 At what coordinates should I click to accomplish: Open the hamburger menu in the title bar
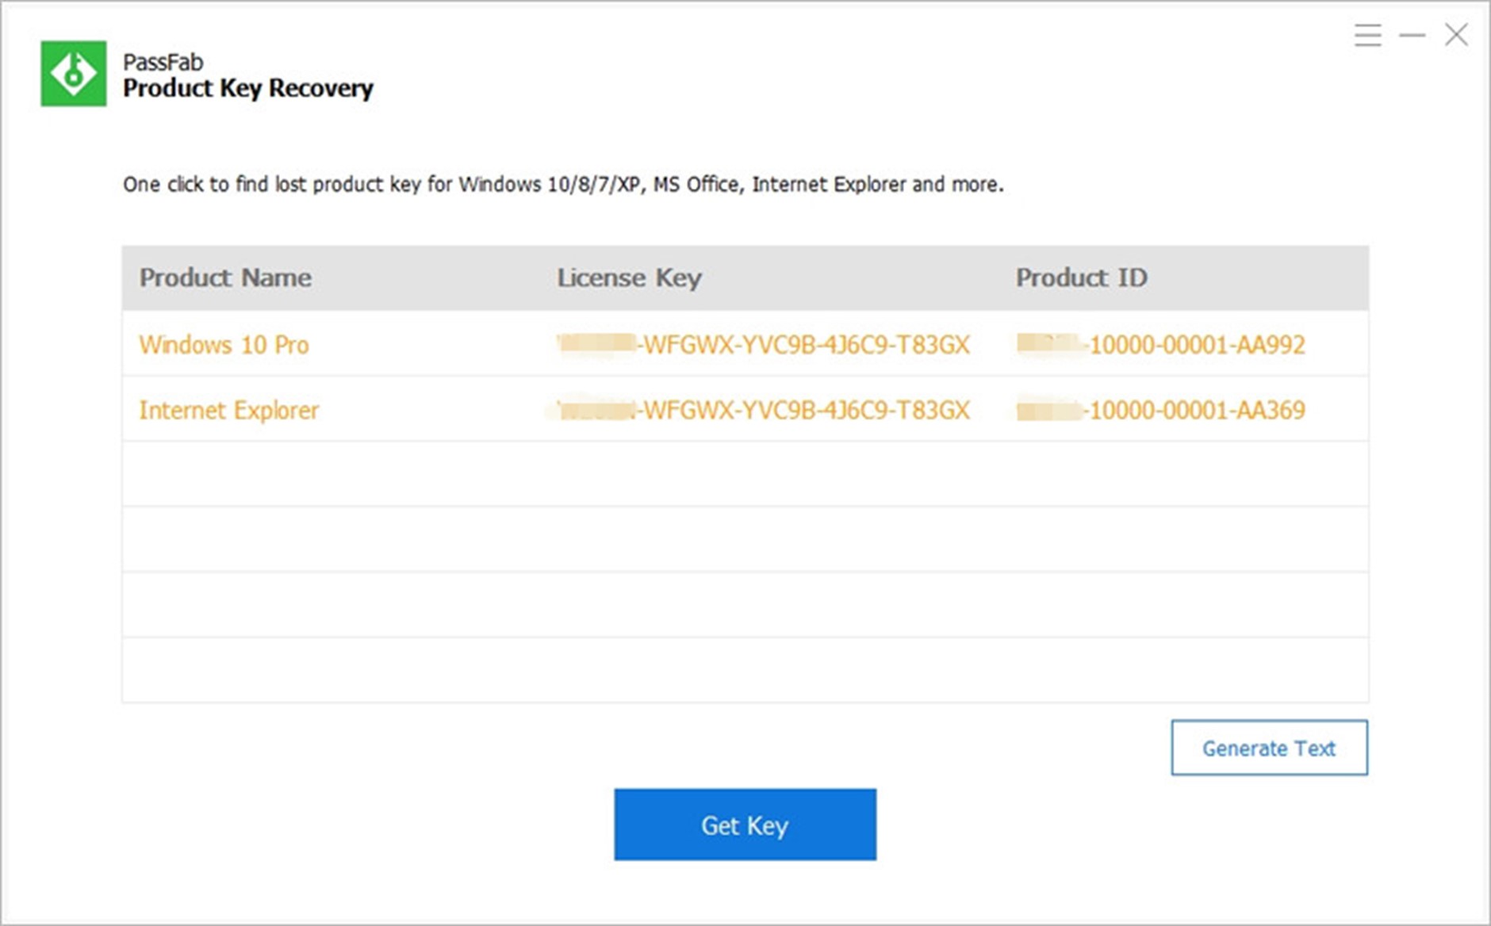click(1366, 35)
